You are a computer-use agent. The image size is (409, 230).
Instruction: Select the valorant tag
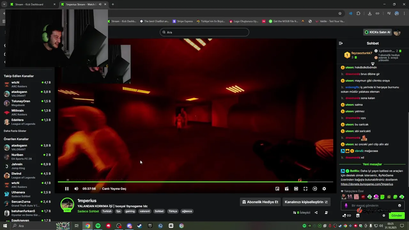(x=144, y=211)
